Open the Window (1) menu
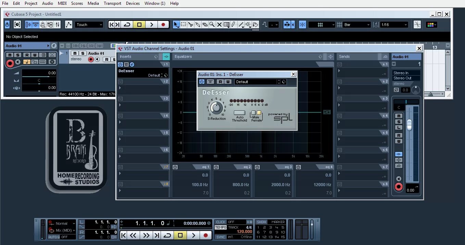Viewport: 465px width, 245px height. (155, 3)
